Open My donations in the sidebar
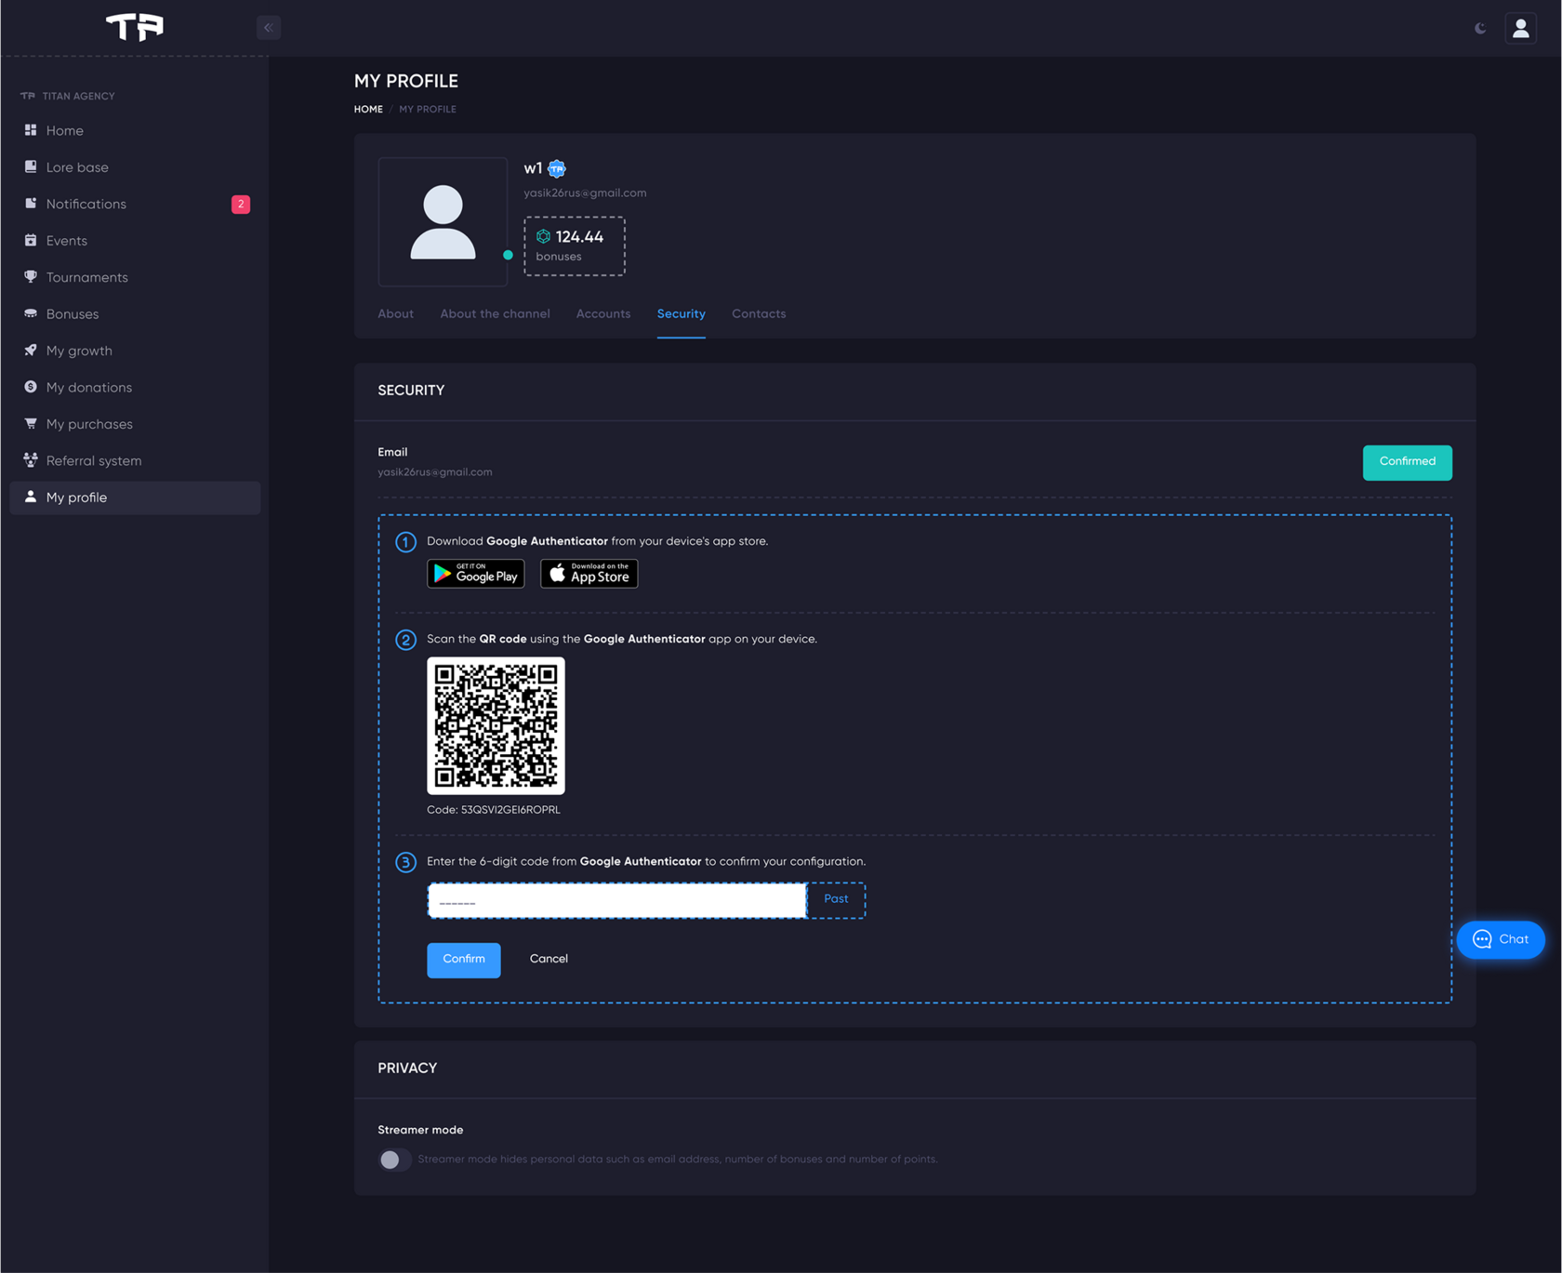The image size is (1562, 1273). [x=135, y=388]
